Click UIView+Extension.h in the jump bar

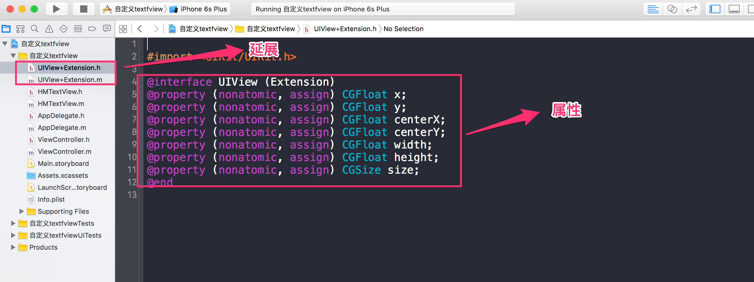click(340, 29)
